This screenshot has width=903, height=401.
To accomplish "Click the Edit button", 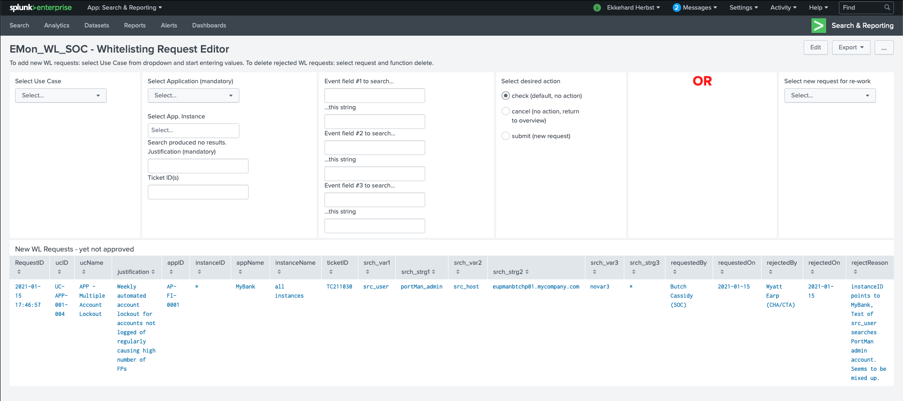I will 815,48.
